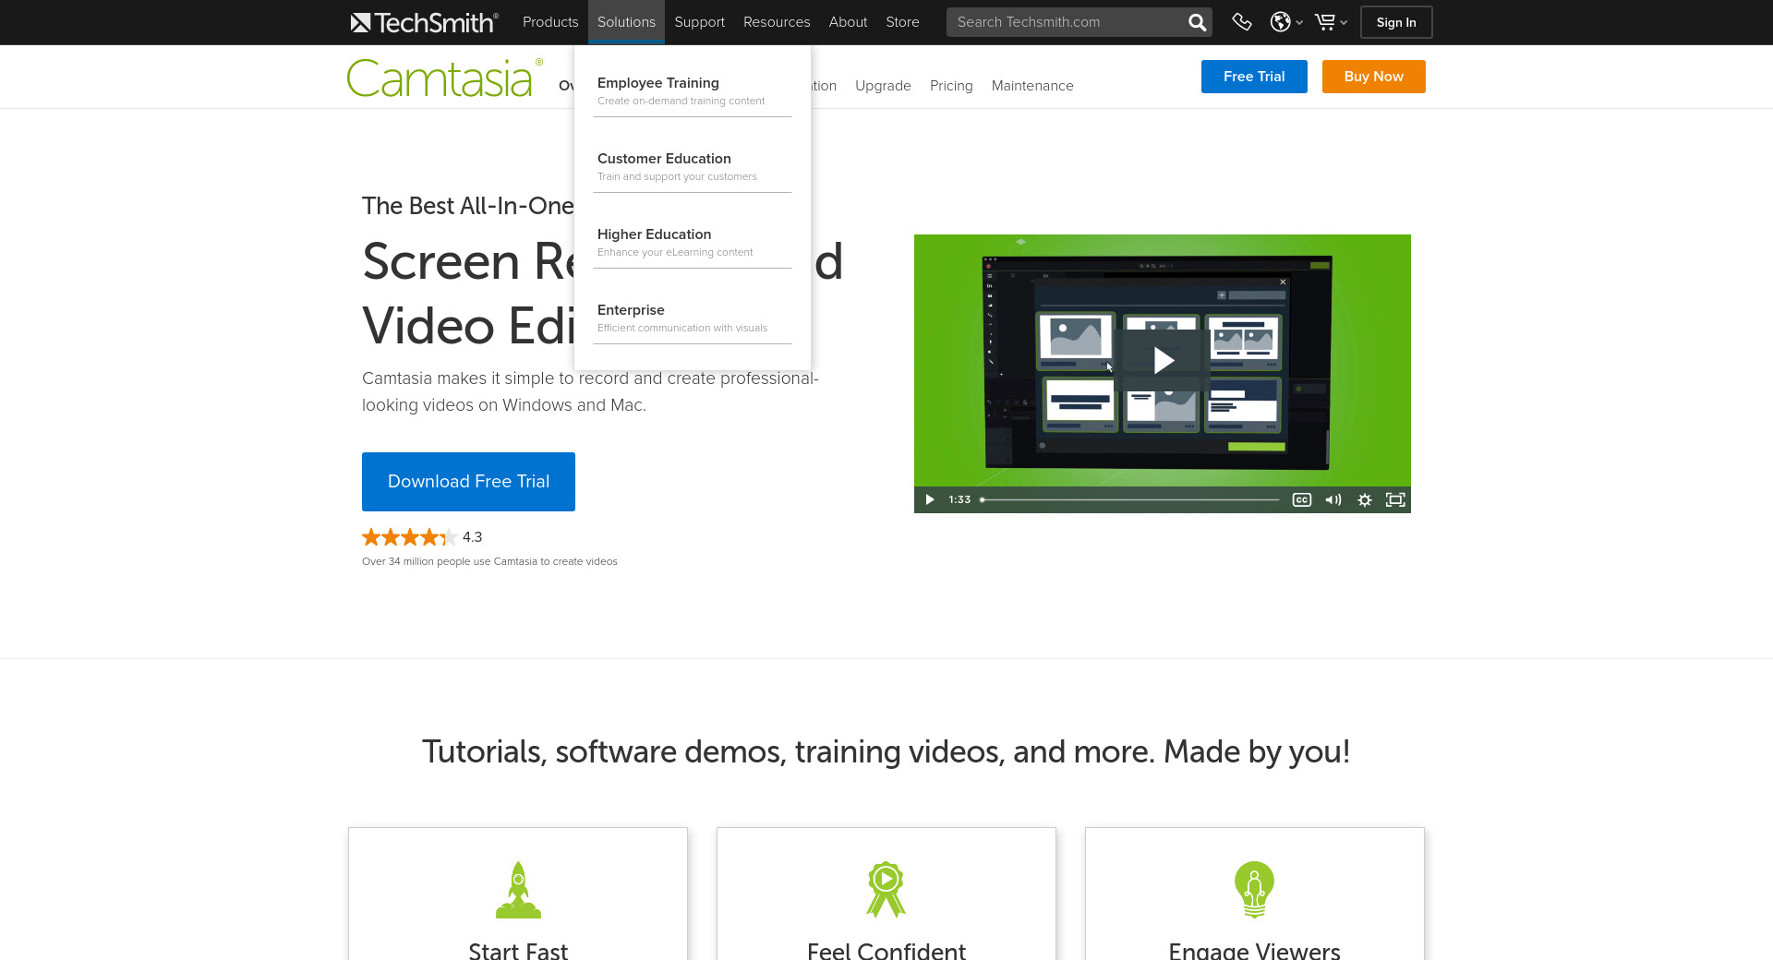1773x960 pixels.
Task: Open the video settings gear
Action: point(1364,499)
